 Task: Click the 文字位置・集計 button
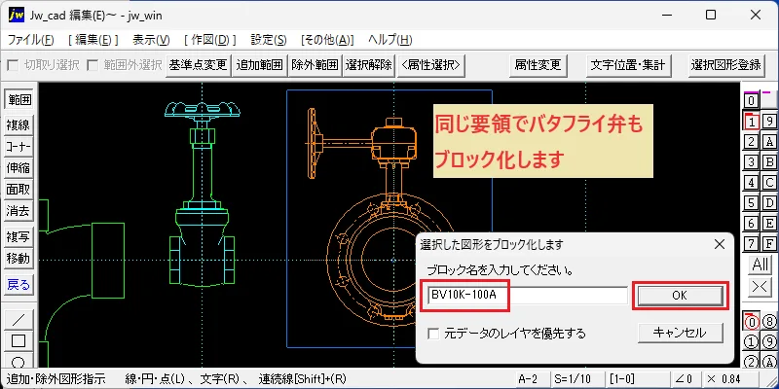coord(627,65)
